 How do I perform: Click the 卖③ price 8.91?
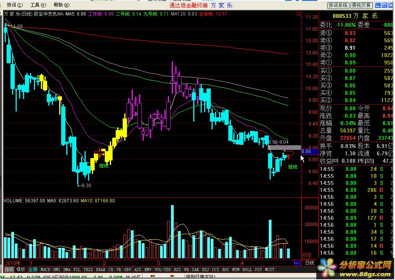[350, 48]
